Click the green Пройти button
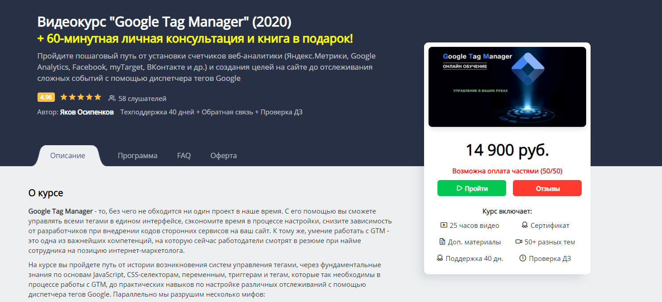Screen dimensions: 662x302 (x=472, y=188)
